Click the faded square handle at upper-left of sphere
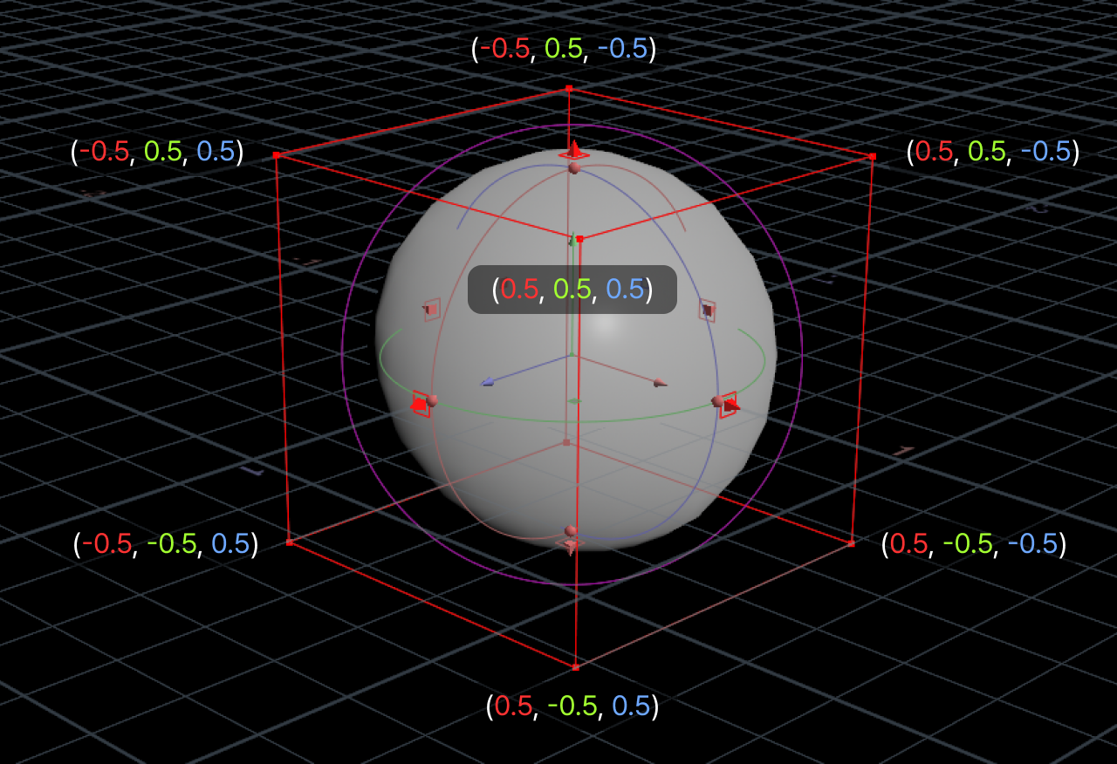 (x=431, y=310)
